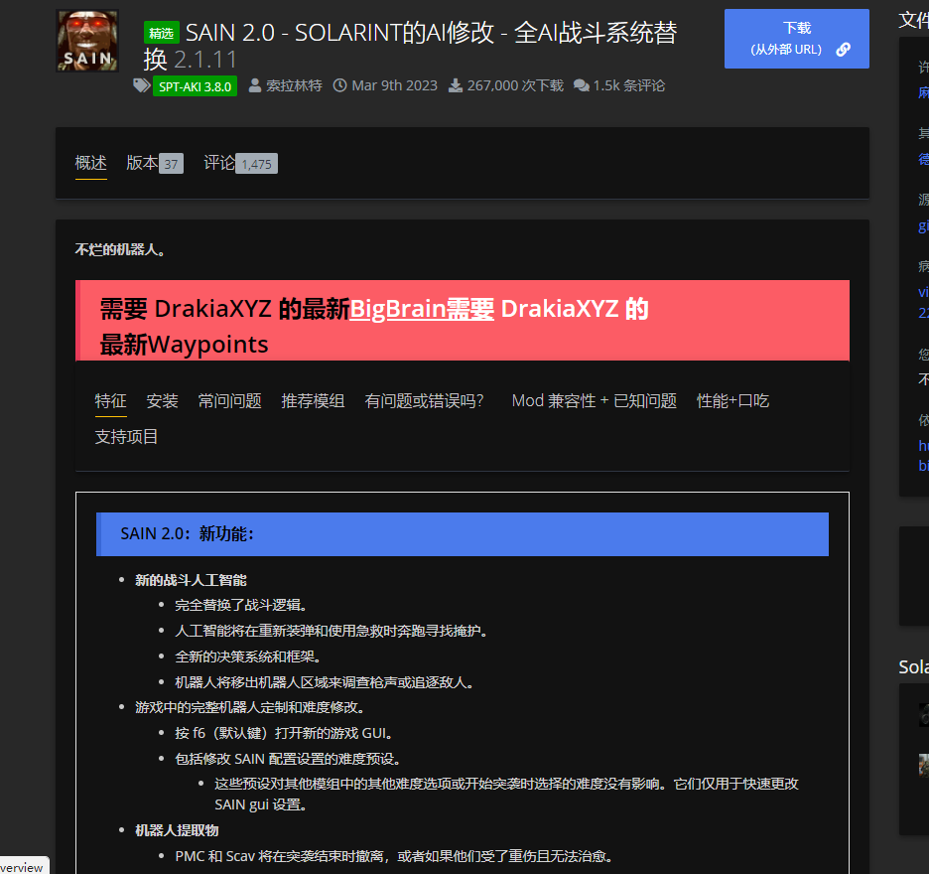Click the 推荐模组 link
929x874 pixels.
point(313,400)
